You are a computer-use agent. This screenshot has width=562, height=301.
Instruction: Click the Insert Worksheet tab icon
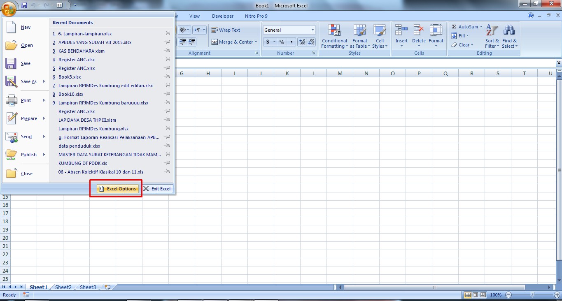[107, 287]
